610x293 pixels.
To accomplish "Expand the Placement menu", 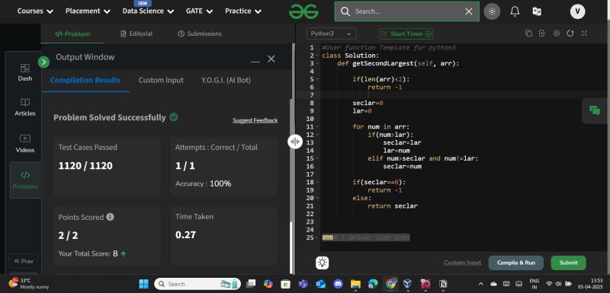I will (x=87, y=11).
